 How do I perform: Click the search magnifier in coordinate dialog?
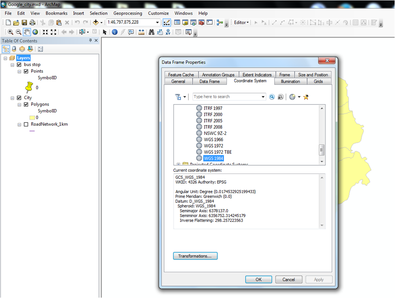(x=272, y=97)
